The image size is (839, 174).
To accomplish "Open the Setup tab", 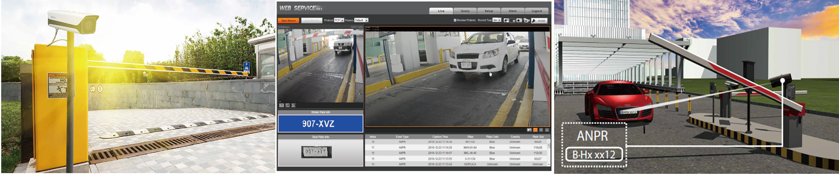I will [x=489, y=11].
